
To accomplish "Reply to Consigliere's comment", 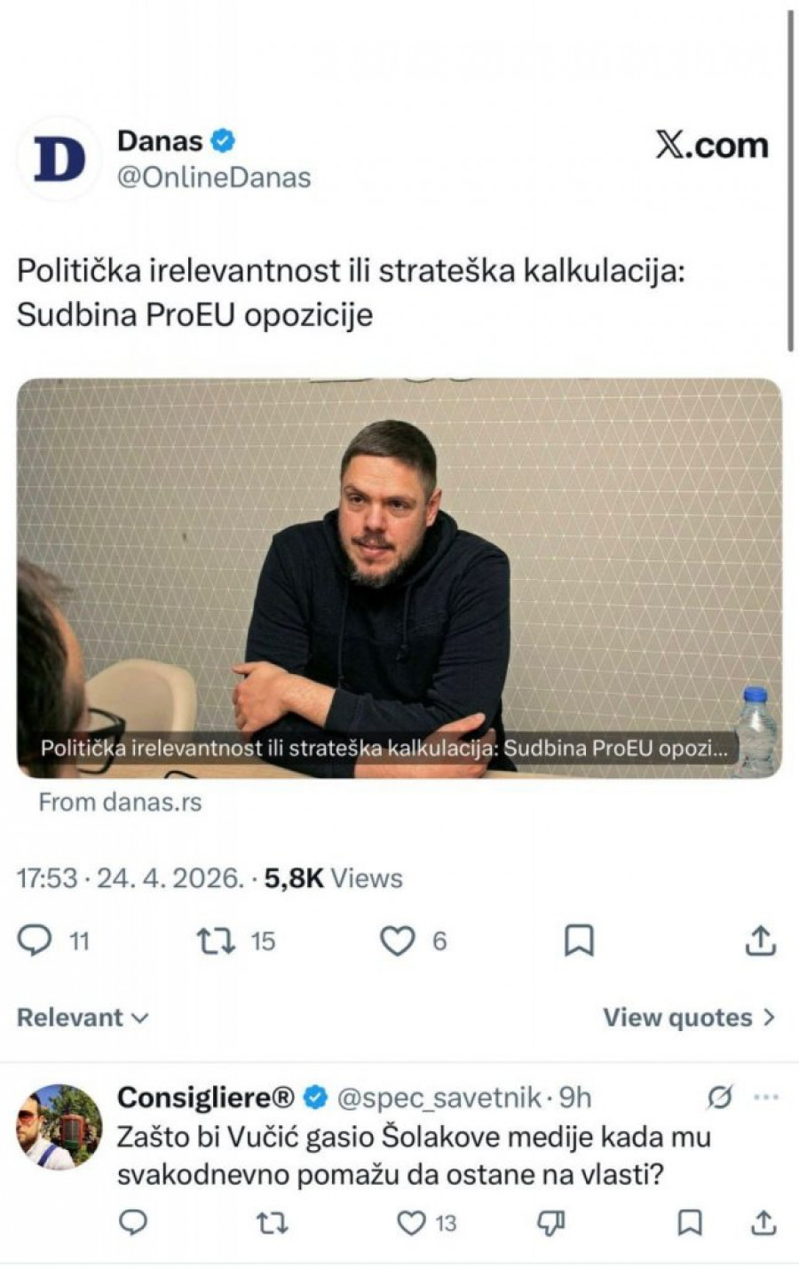I will coord(133,1224).
